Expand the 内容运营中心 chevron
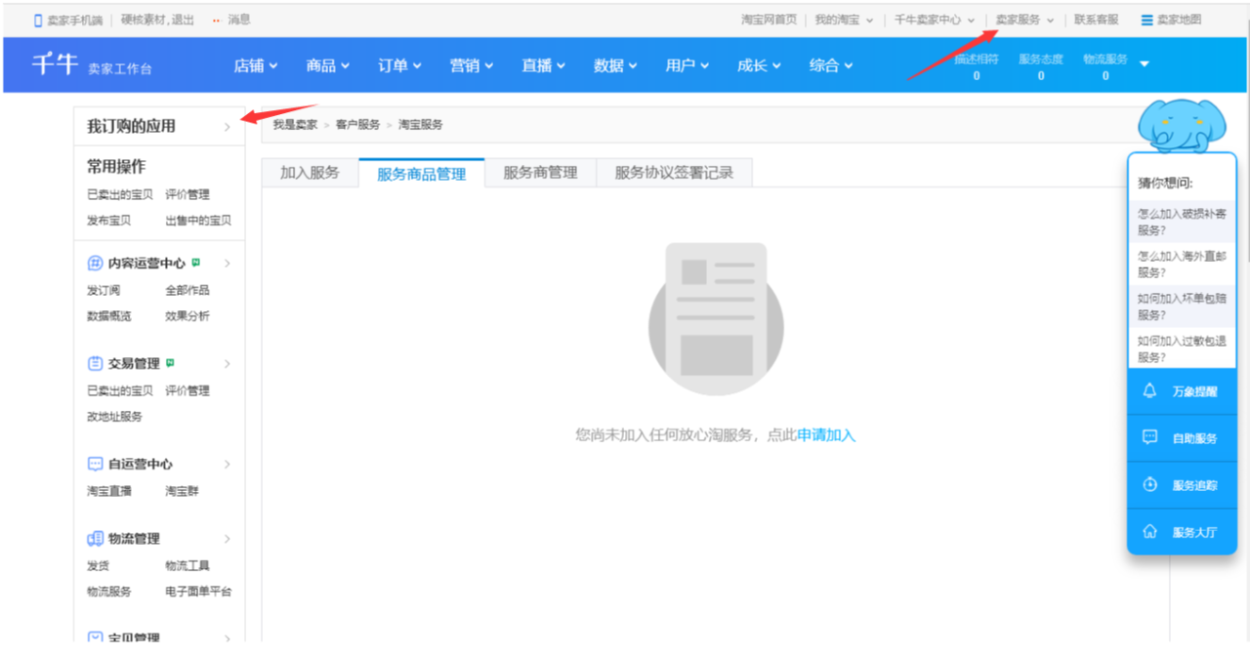The height and width of the screenshot is (655, 1250). pyautogui.click(x=227, y=264)
